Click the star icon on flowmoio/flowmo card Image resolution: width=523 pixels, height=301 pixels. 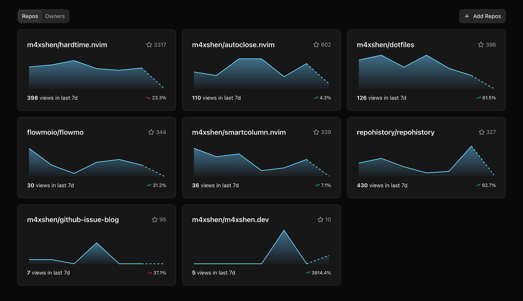point(151,132)
